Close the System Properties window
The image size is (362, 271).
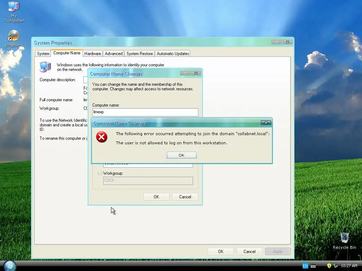(x=288, y=42)
